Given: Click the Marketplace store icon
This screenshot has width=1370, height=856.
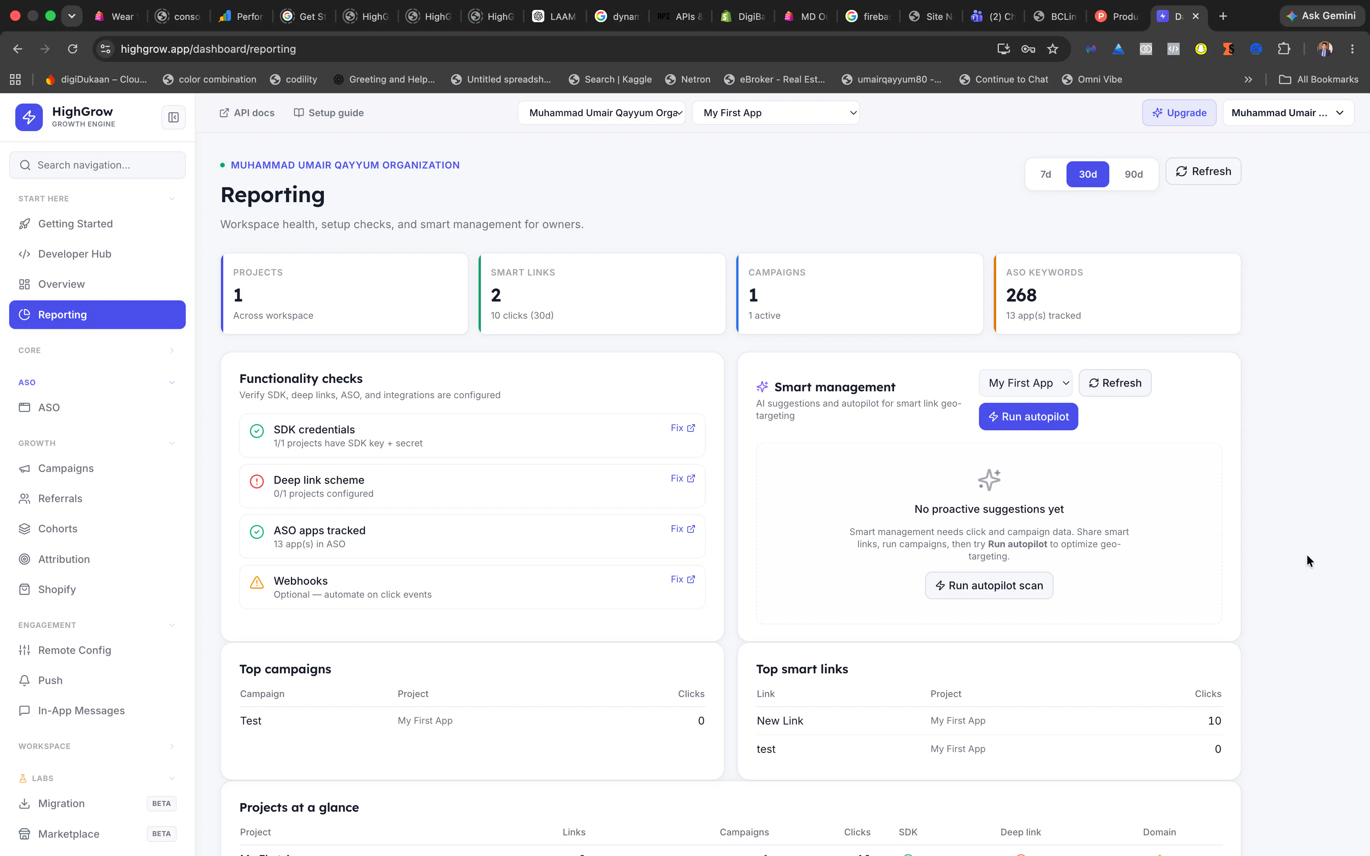Looking at the screenshot, I should click(24, 834).
